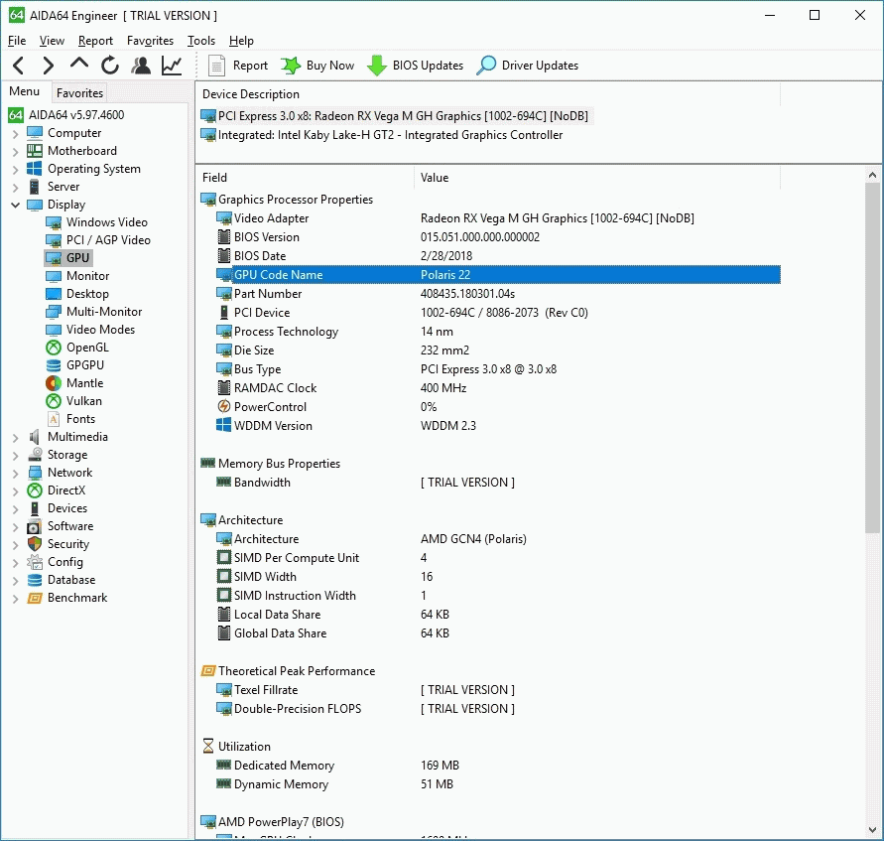Select the Mantle icon in the tree
Screen dimensions: 884x841
pyautogui.click(x=54, y=383)
